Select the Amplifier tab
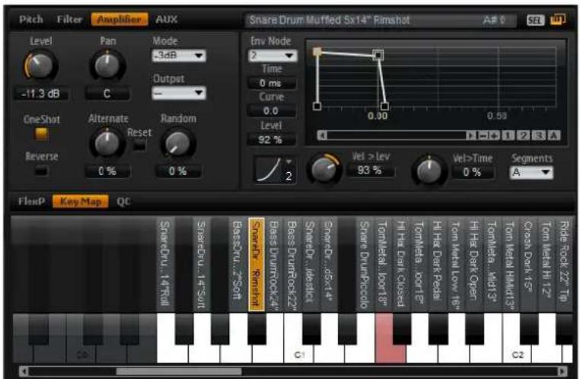580x379 pixels. point(120,19)
